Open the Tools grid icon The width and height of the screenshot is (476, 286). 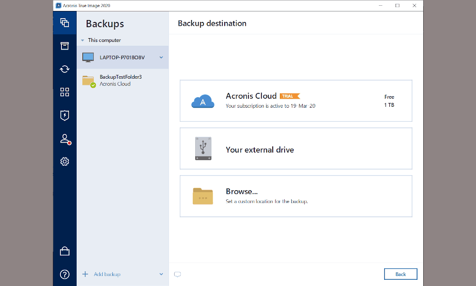65,92
